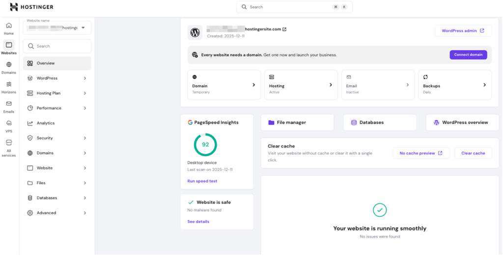
Task: Focus the sidebar Search field
Action: click(57, 46)
